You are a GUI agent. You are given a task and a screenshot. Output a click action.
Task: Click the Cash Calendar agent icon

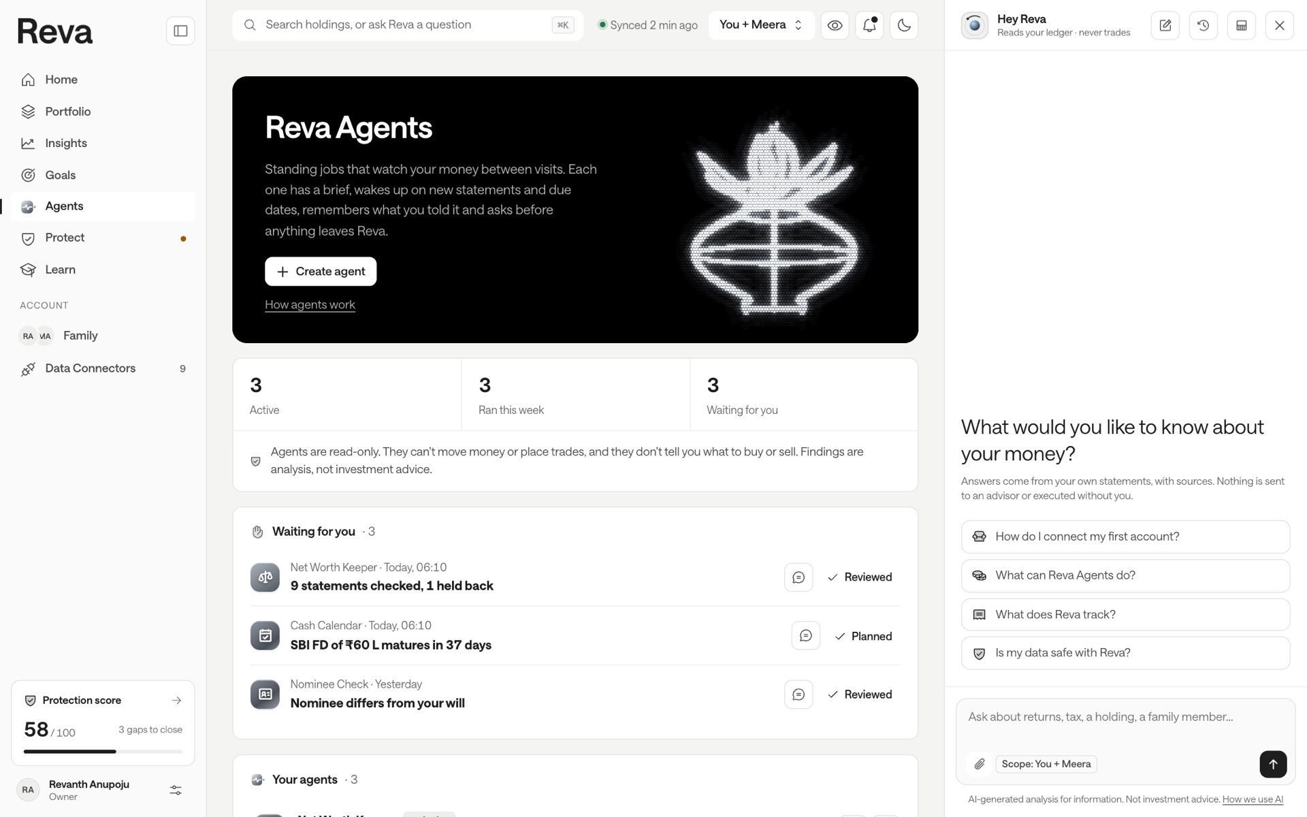[265, 636]
